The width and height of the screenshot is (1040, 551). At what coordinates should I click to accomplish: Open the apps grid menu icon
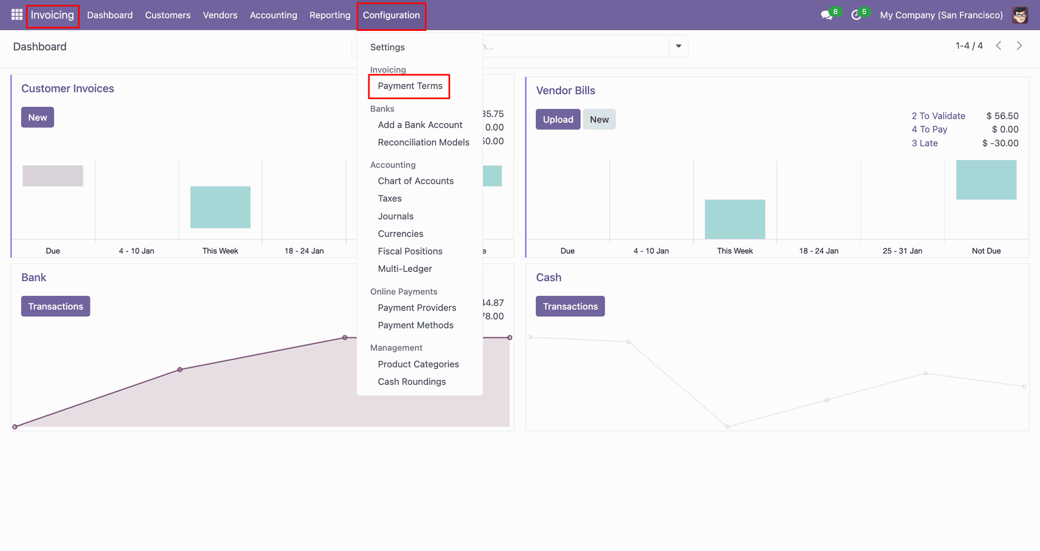pos(17,15)
